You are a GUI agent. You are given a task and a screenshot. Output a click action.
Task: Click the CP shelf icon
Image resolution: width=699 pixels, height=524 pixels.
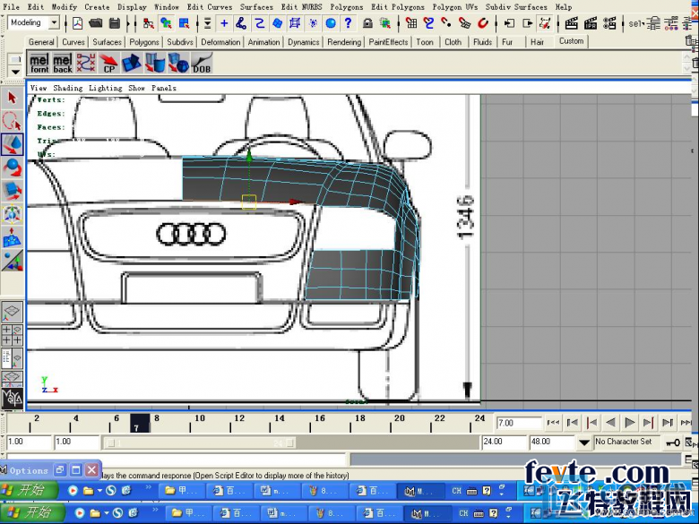(x=108, y=64)
